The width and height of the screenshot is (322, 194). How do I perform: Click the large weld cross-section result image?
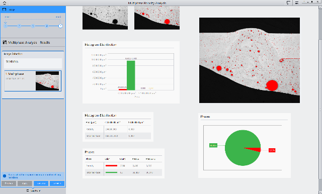(250, 60)
